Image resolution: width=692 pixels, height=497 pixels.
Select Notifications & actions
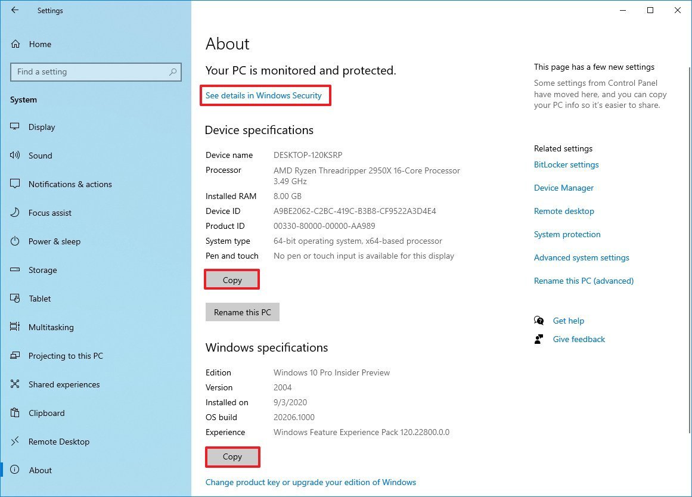[70, 184]
